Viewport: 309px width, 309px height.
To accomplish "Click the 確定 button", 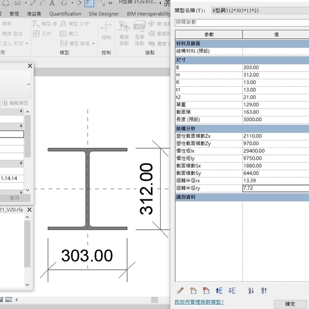I will [x=290, y=304].
